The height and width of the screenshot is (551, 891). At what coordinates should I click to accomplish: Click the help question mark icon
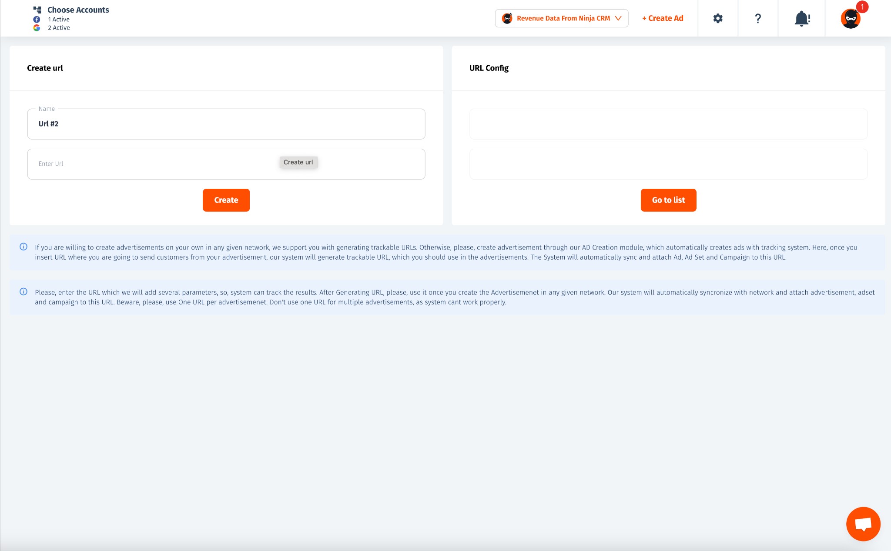758,18
